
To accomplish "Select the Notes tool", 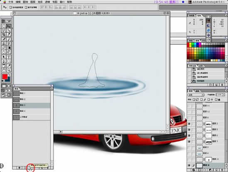I will [x=4, y=66].
